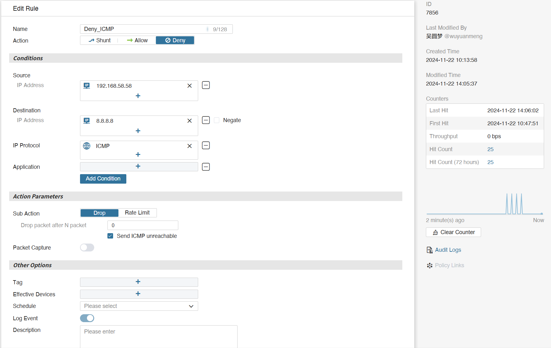
Task: Remove the 8.8.8.8 destination address
Action: pos(189,121)
